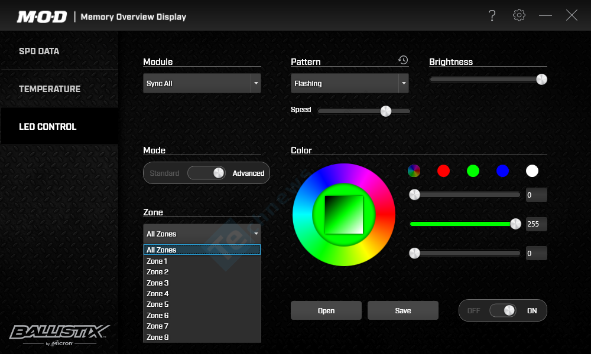Viewport: 591px width, 354px height.
Task: Click the Standard mode label
Action: pos(164,173)
